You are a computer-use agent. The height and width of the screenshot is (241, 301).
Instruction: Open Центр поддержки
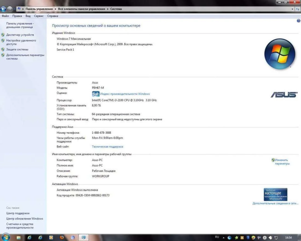point(18,213)
